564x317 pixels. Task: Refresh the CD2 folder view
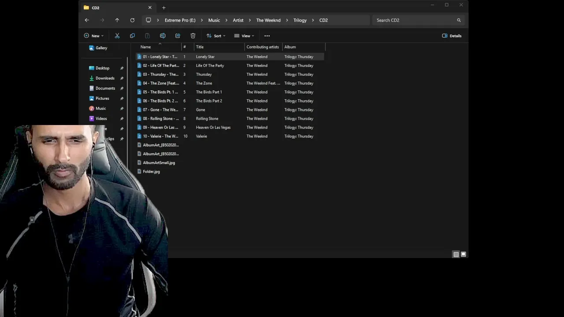(132, 20)
